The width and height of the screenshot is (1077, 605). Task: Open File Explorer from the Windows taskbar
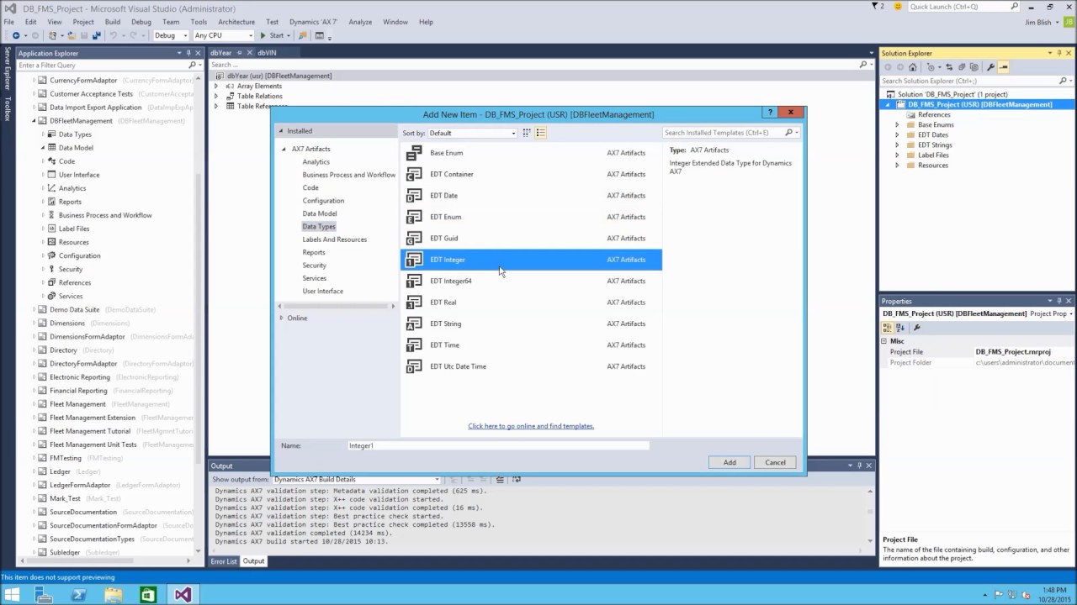pyautogui.click(x=113, y=595)
